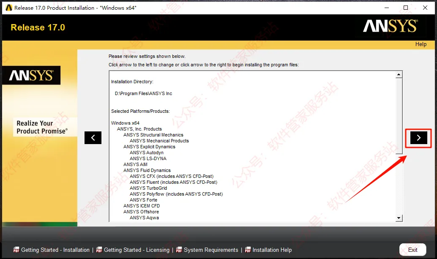Select 'ANSYS LS-DYNA' row
Viewport: 437px width, 259px height.
pyautogui.click(x=148, y=158)
